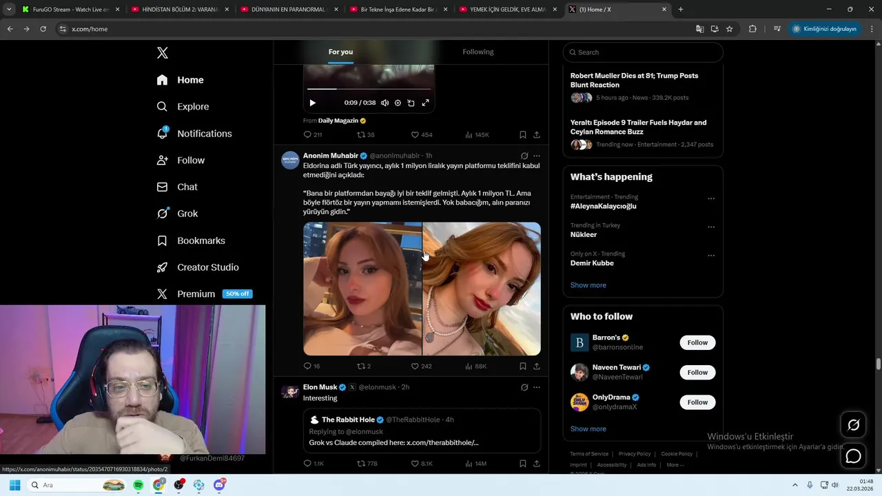Repost the Elon Musk post (778)
Viewport: 882px width, 496px height.
[x=367, y=464]
